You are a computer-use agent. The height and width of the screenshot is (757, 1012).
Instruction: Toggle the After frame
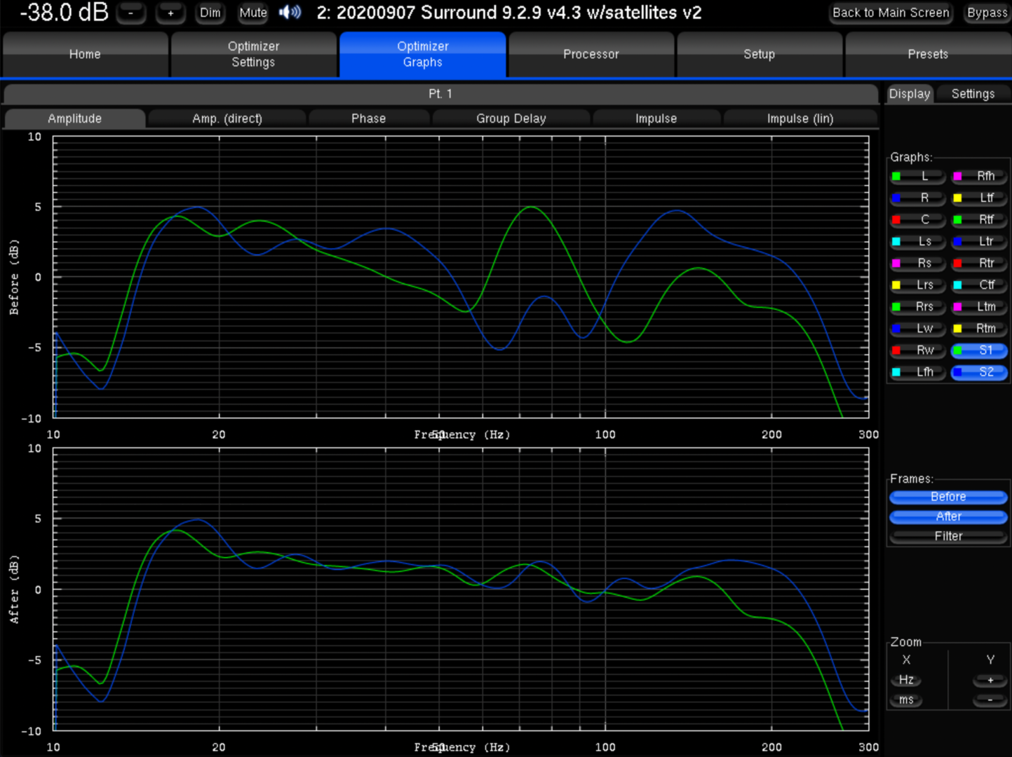point(948,516)
